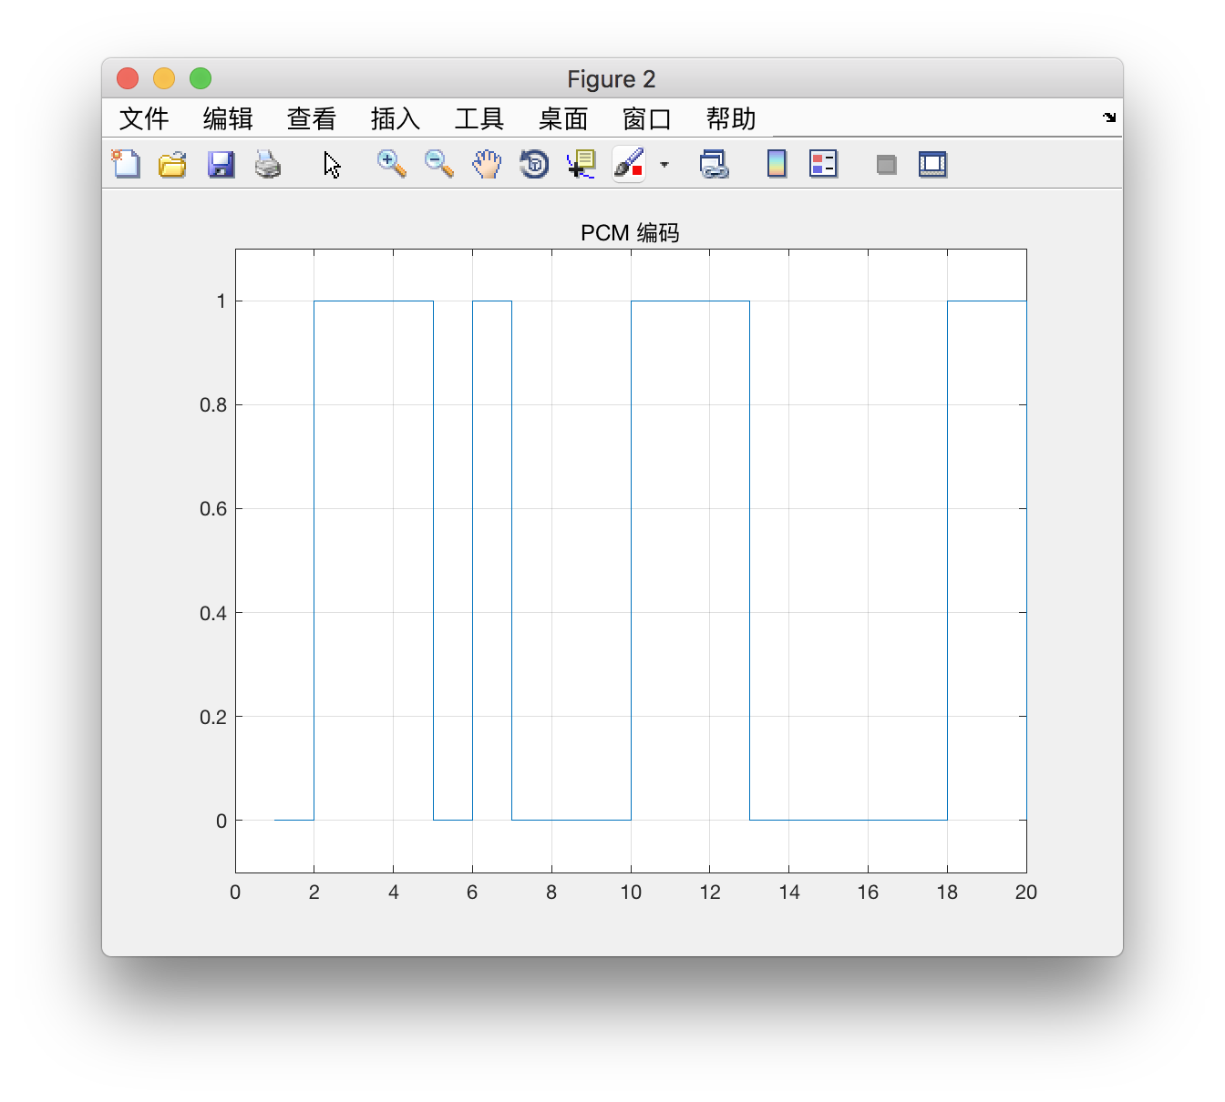The width and height of the screenshot is (1225, 1102).
Task: Save the figure with the Save button
Action: coord(221,164)
